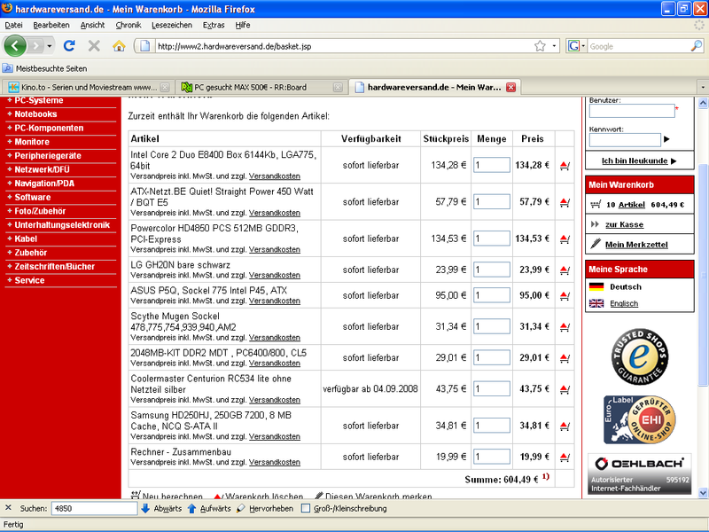Viewport: 709px width, 532px height.
Task: Focus the Kennwort input field
Action: click(625, 139)
